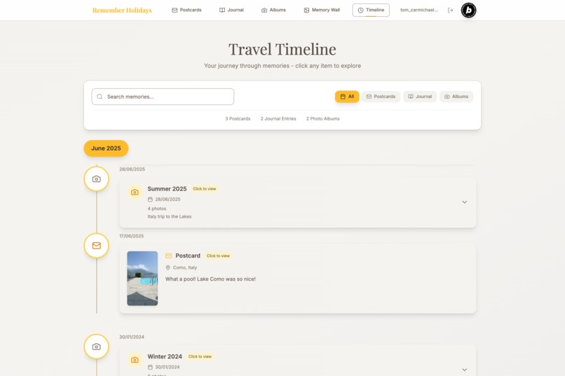The height and width of the screenshot is (376, 565).
Task: Click 'Italy trip to the Lakes' text
Action: click(170, 216)
